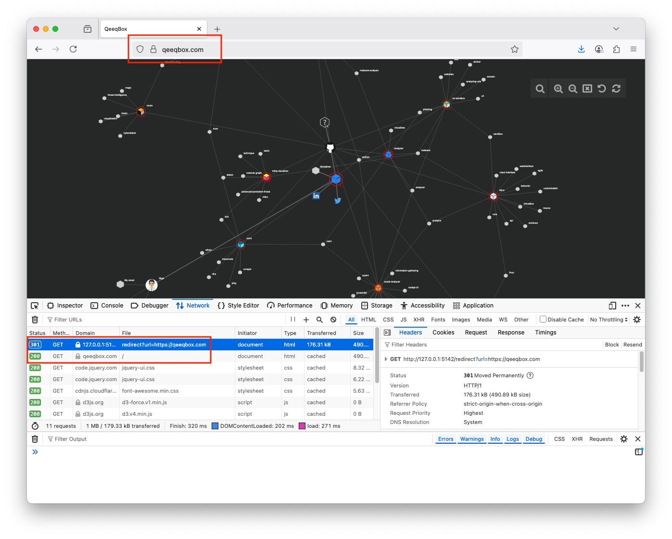The width and height of the screenshot is (672, 539).
Task: Refresh the graph layout
Action: click(616, 89)
